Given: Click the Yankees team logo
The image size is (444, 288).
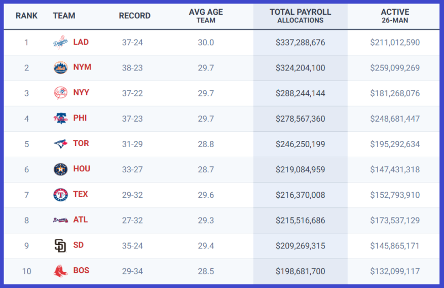Looking at the screenshot, I should 61,93.
